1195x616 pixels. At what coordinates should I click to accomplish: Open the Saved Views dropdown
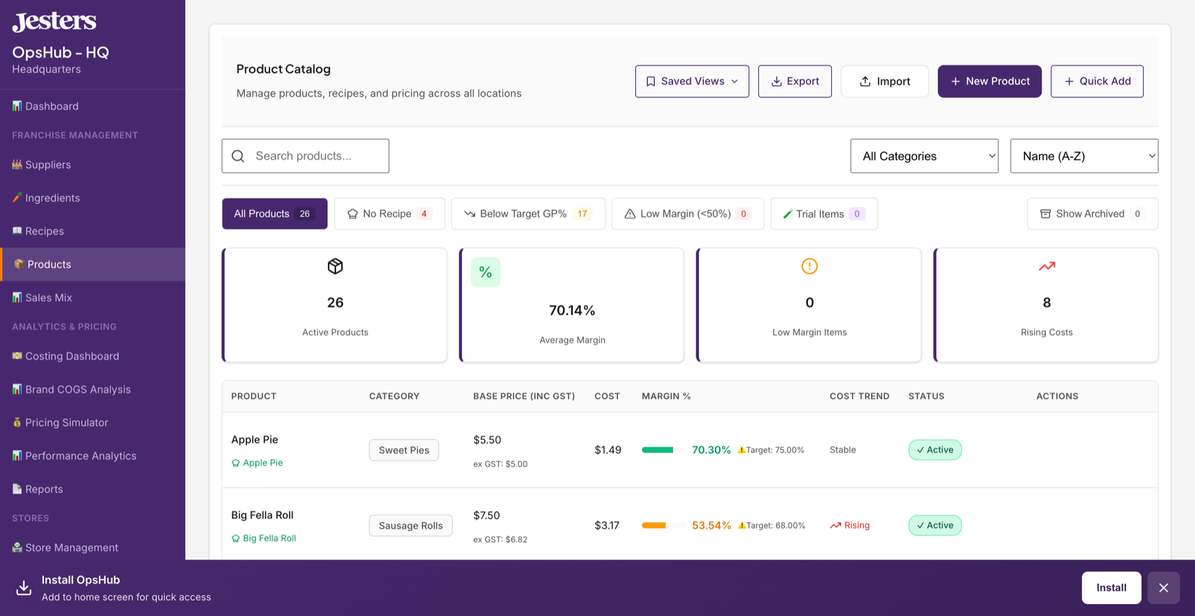pyautogui.click(x=692, y=81)
